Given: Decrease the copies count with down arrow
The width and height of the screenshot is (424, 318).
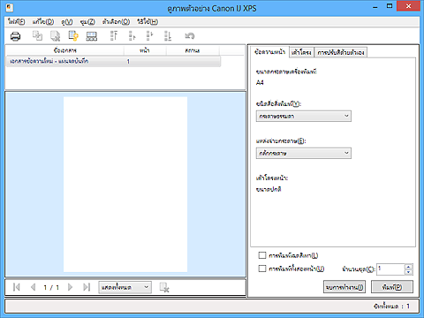Looking at the screenshot, I should coord(408,272).
